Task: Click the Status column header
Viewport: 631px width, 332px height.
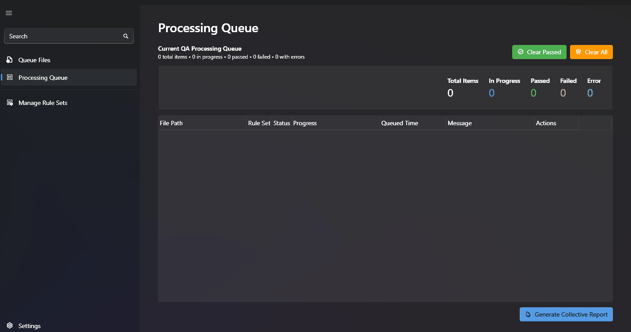Action: pos(281,123)
